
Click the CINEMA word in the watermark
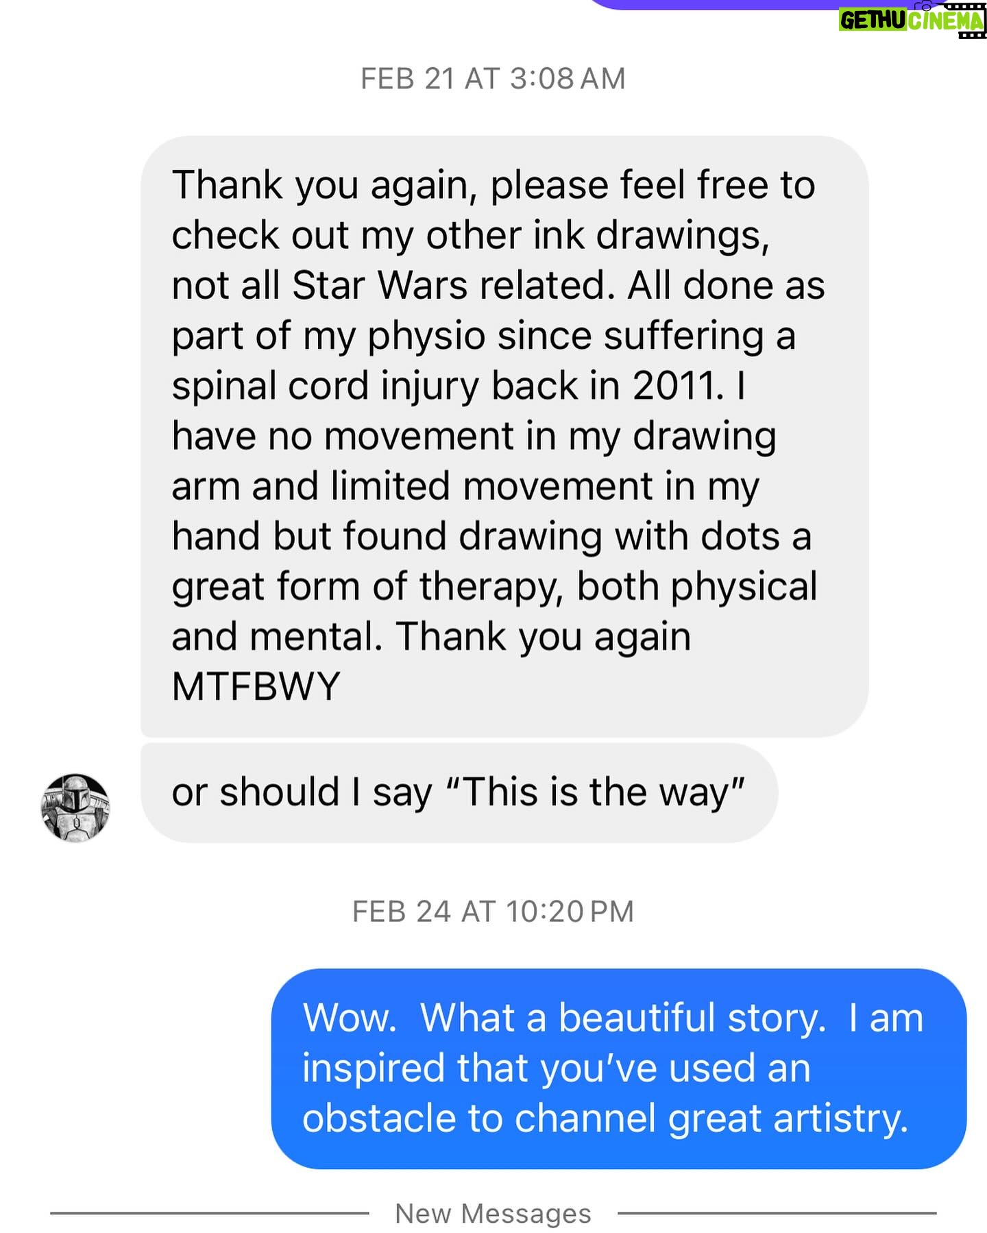945,22
